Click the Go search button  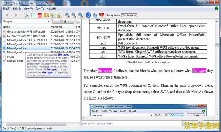(x=64, y=21)
